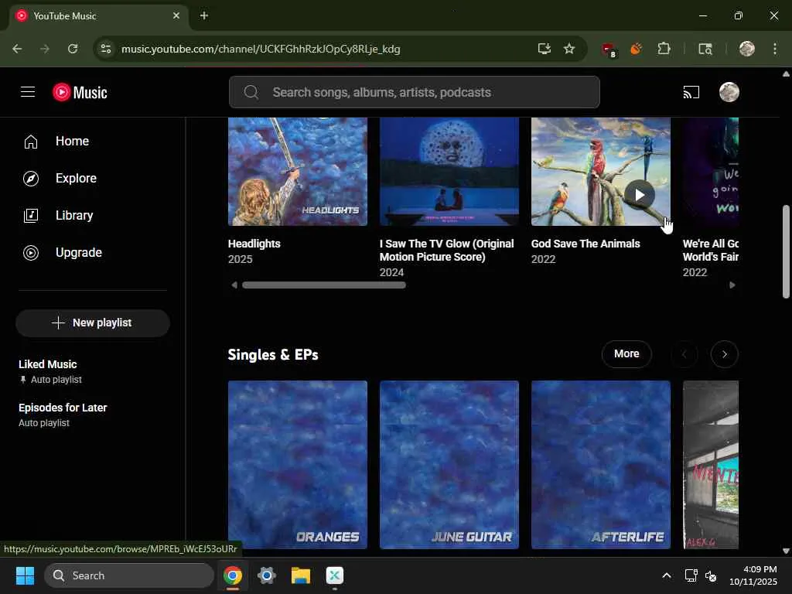Click the albums horizontal scrollbar thumb

(324, 285)
